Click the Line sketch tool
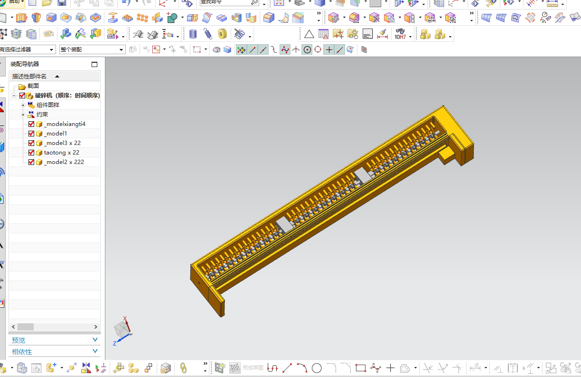 click(x=287, y=367)
